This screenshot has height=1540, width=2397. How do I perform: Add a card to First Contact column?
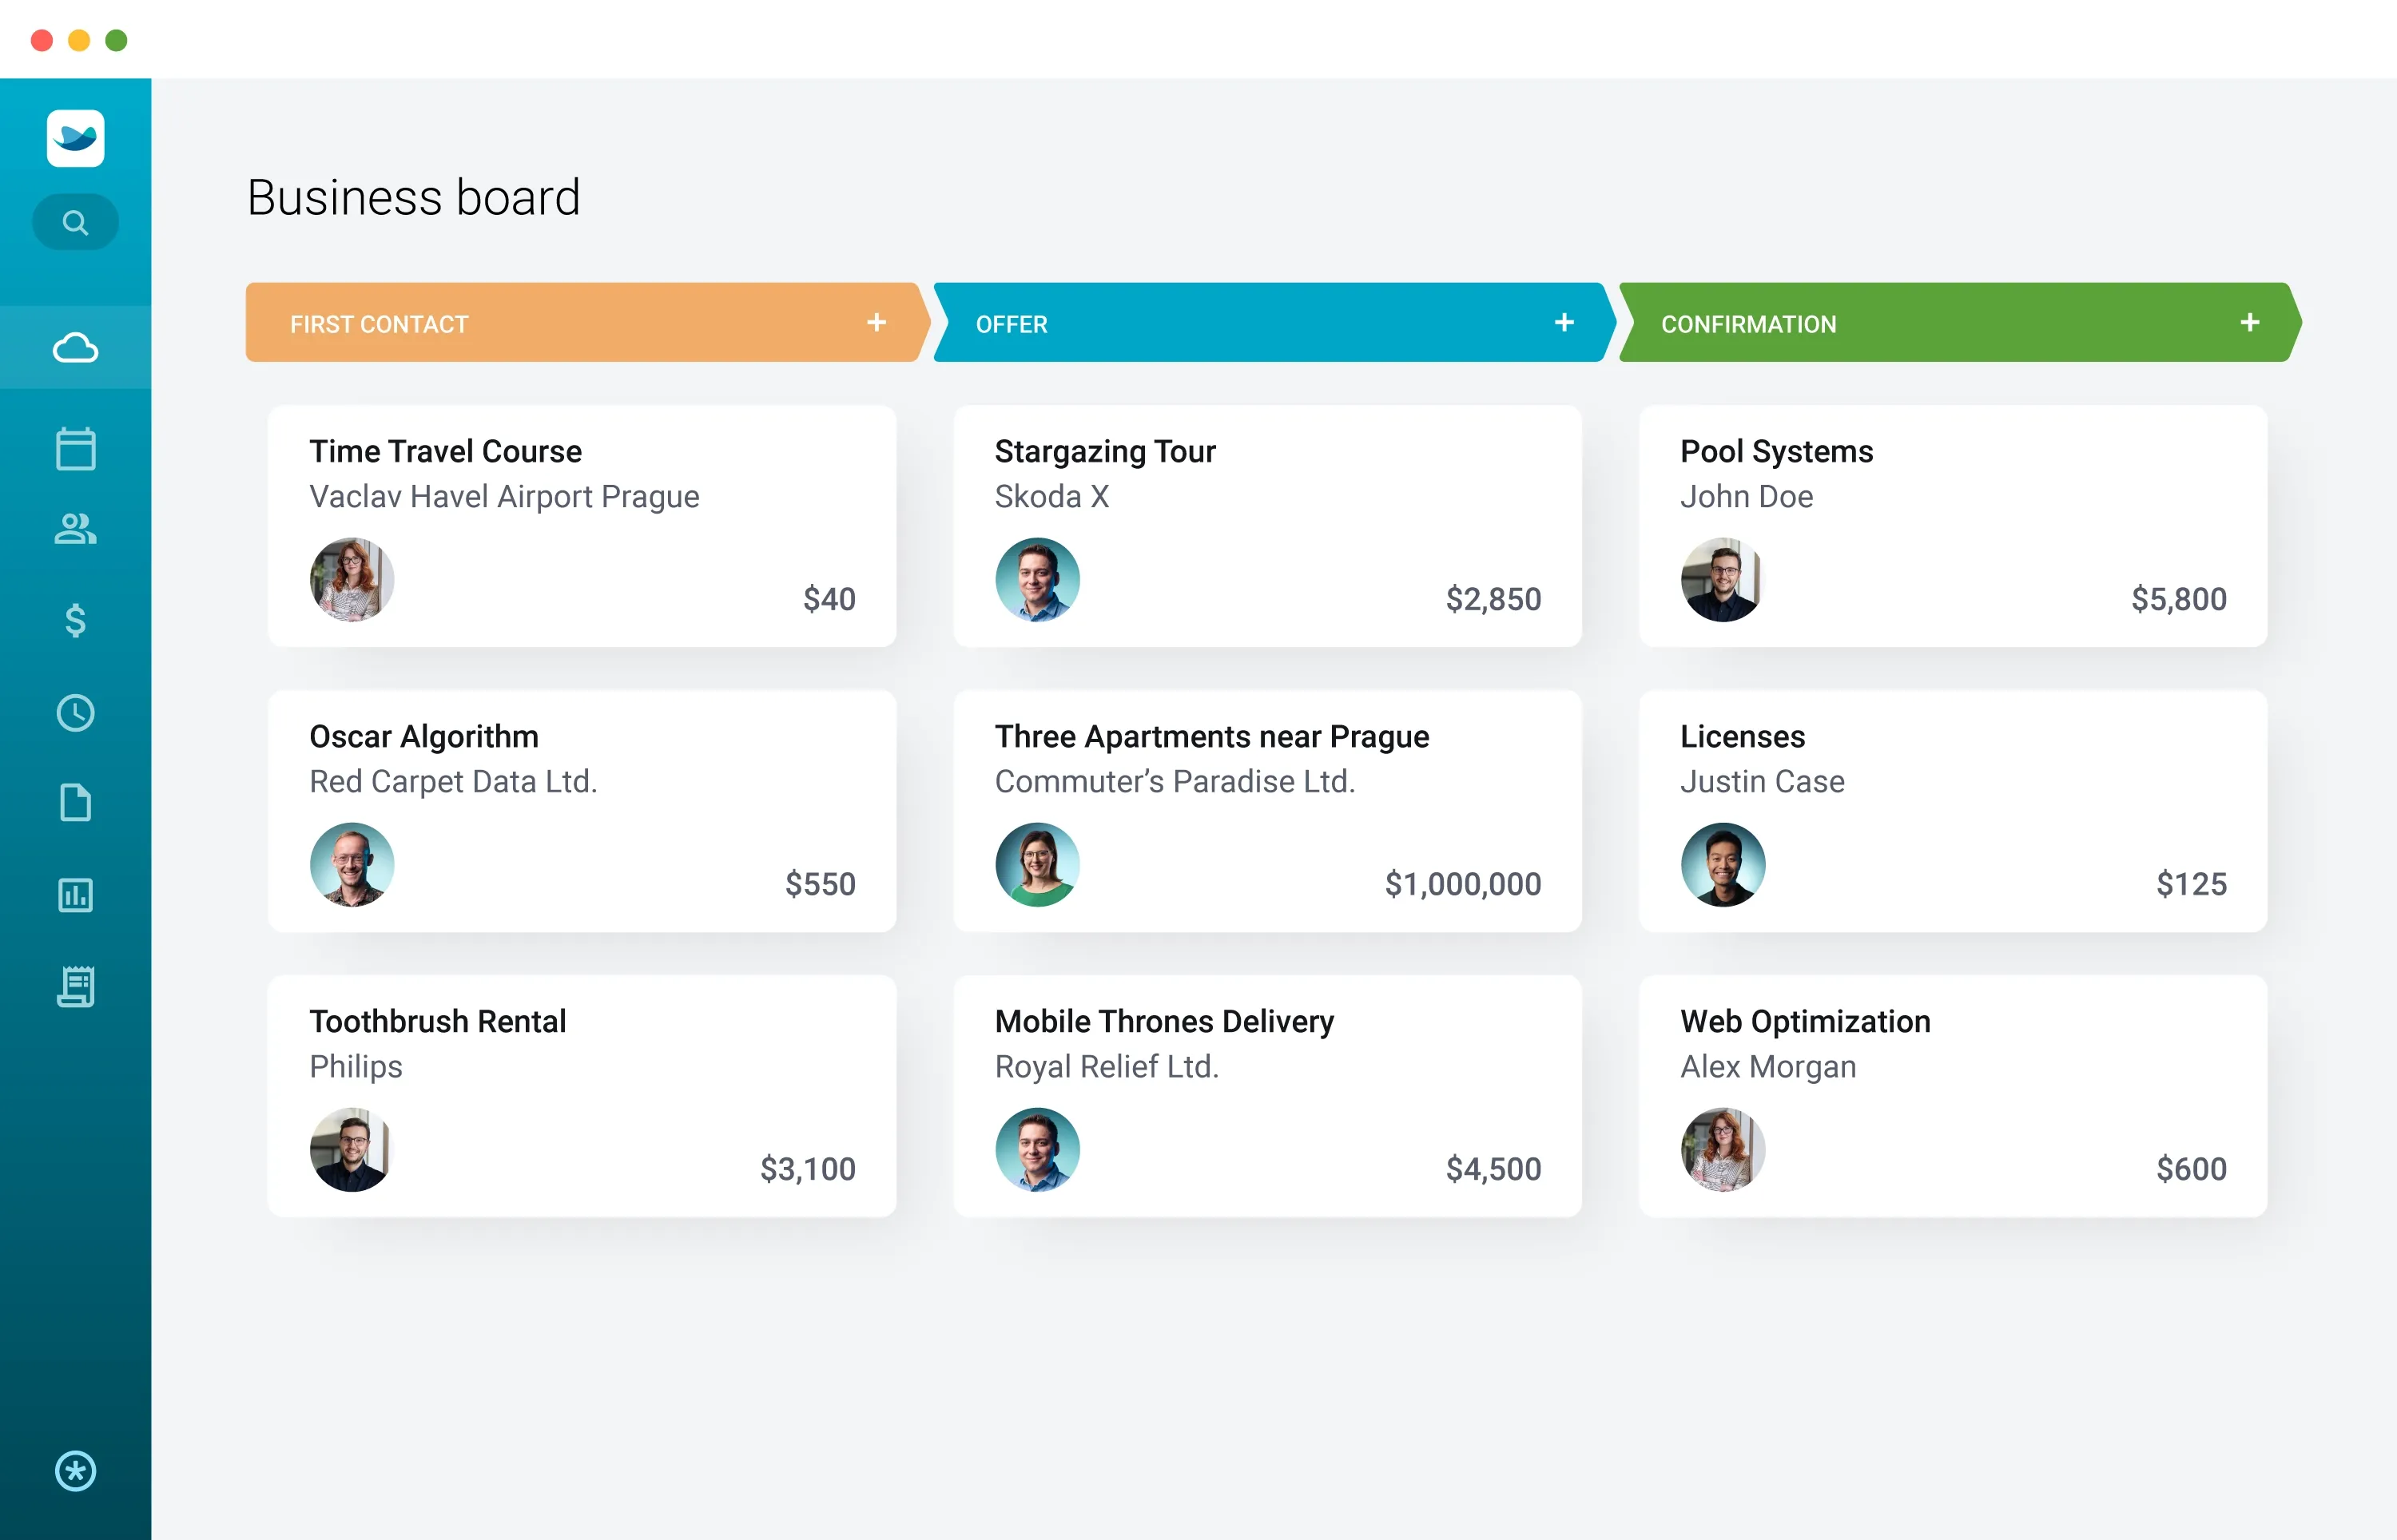tap(876, 322)
